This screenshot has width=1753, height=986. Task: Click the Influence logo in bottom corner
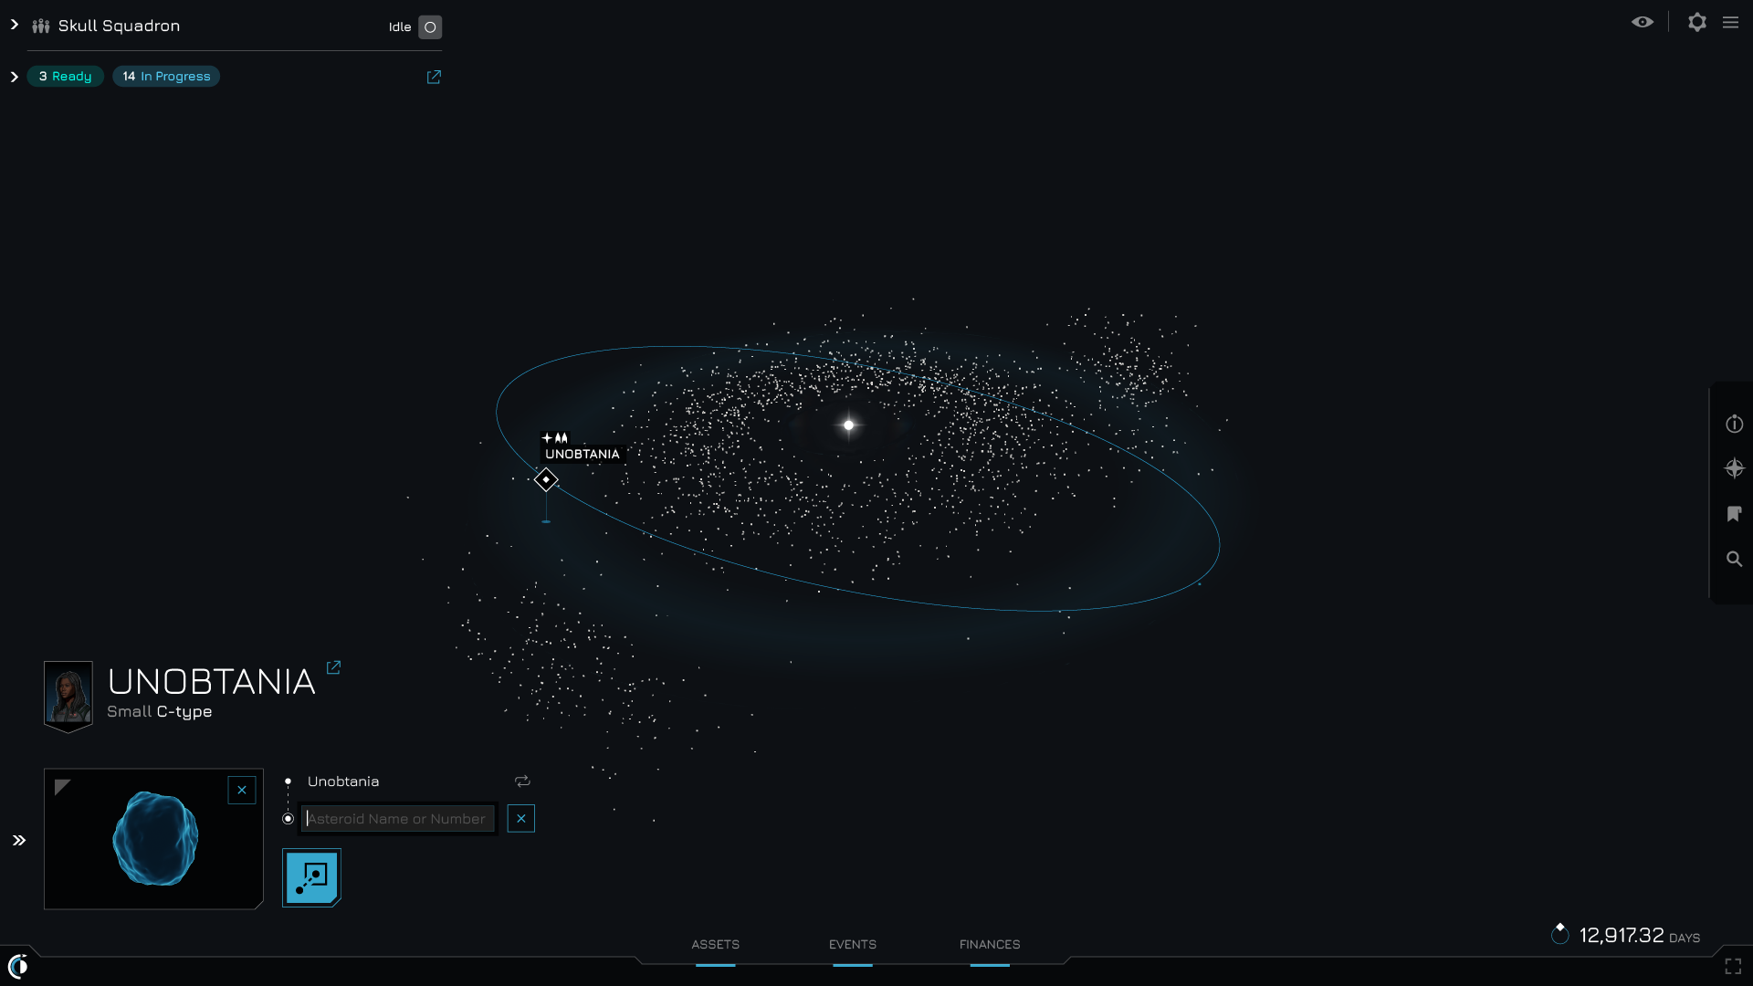[x=18, y=966]
